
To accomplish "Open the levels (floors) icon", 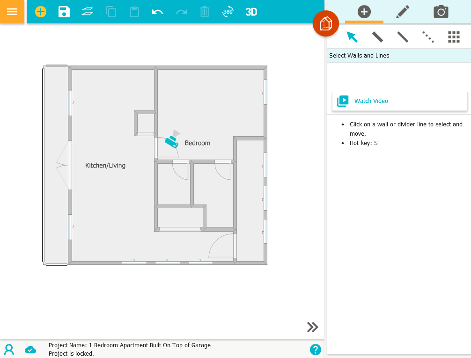I will [87, 12].
